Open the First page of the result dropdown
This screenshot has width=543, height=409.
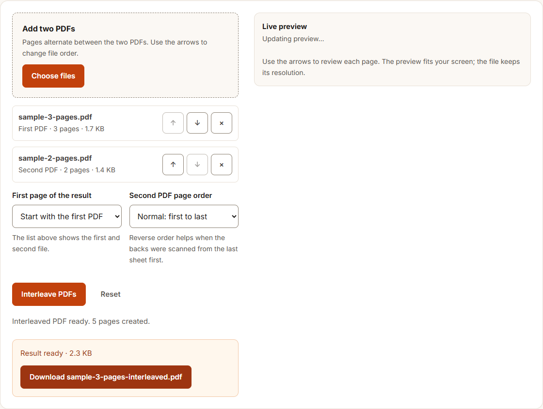(67, 216)
